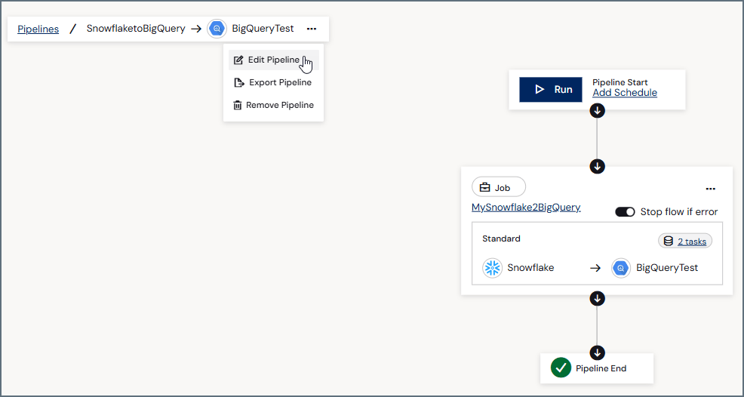Open the Job card three-dot options menu
This screenshot has height=397, width=744.
point(710,189)
